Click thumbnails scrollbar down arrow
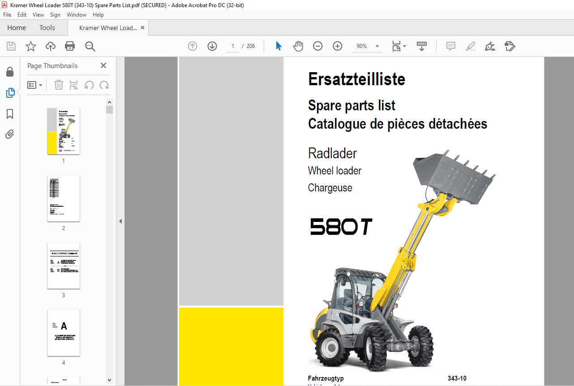Viewport: 574px width, 386px height. (109, 380)
